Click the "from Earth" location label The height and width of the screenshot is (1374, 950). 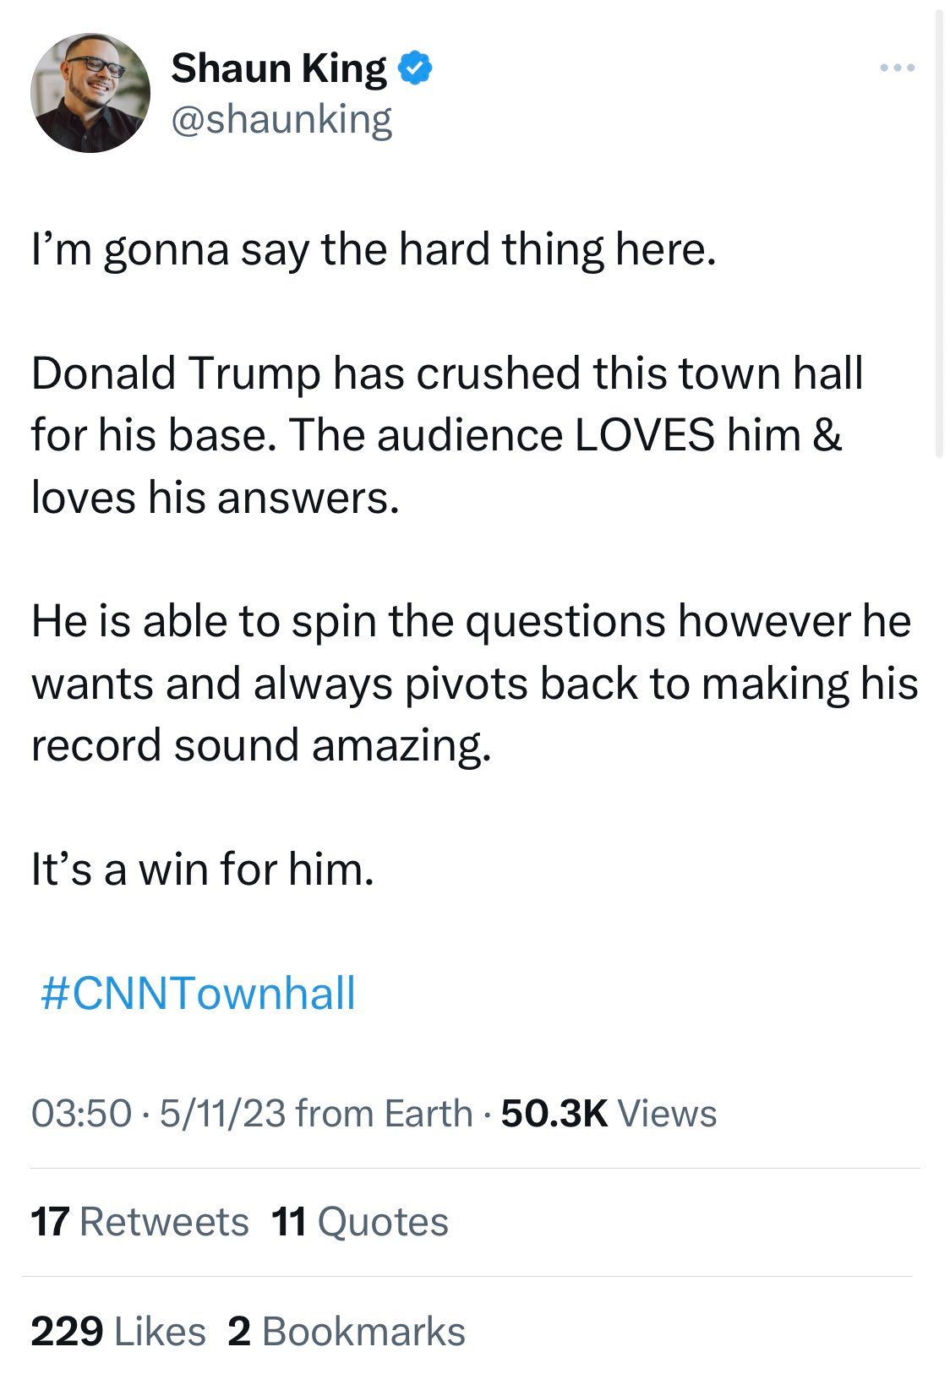pos(385,1113)
